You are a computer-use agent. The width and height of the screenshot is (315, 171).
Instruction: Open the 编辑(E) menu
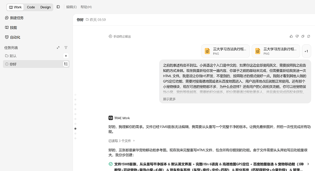click(71, 7)
